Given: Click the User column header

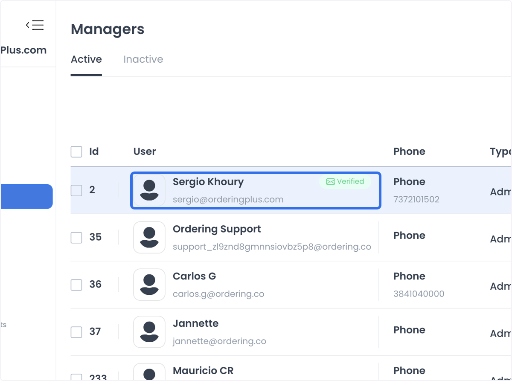Looking at the screenshot, I should (145, 151).
